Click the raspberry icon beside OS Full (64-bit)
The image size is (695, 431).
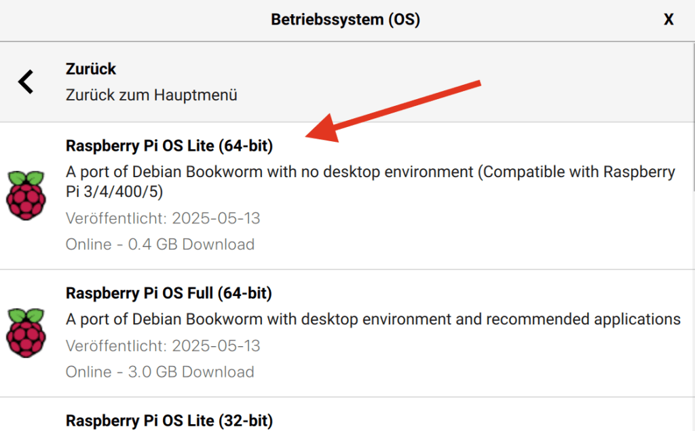tap(25, 333)
